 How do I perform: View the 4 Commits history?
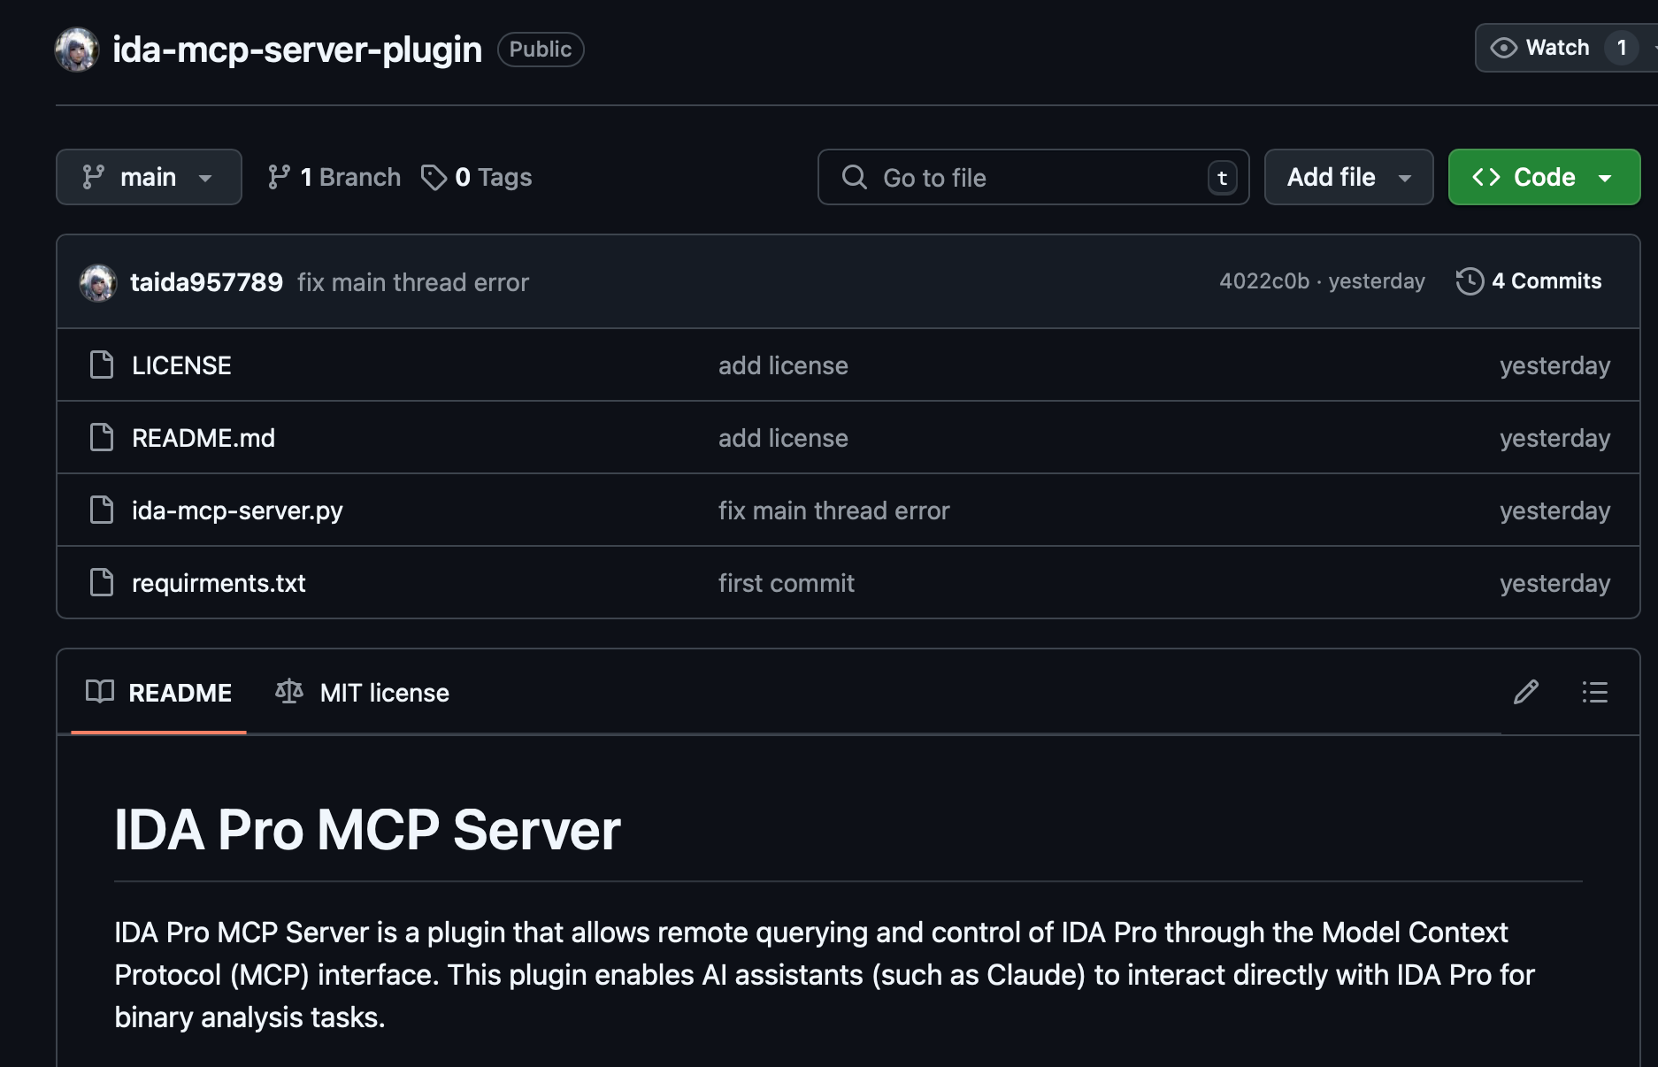(x=1529, y=281)
